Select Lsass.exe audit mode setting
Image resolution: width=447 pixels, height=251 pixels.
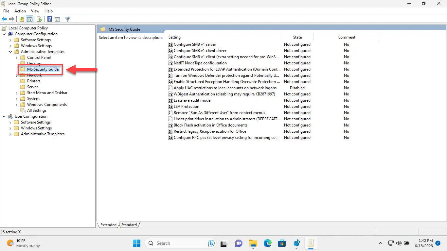click(192, 100)
